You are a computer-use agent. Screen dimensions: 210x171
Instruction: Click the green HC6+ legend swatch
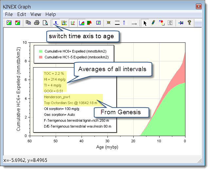41,51
